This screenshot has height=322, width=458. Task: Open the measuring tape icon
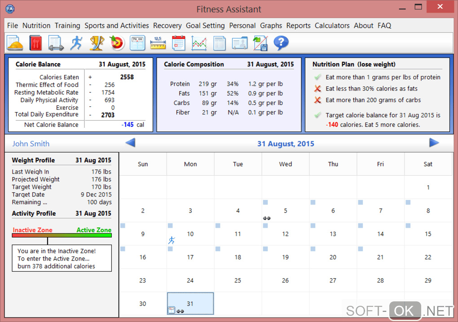pos(158,43)
